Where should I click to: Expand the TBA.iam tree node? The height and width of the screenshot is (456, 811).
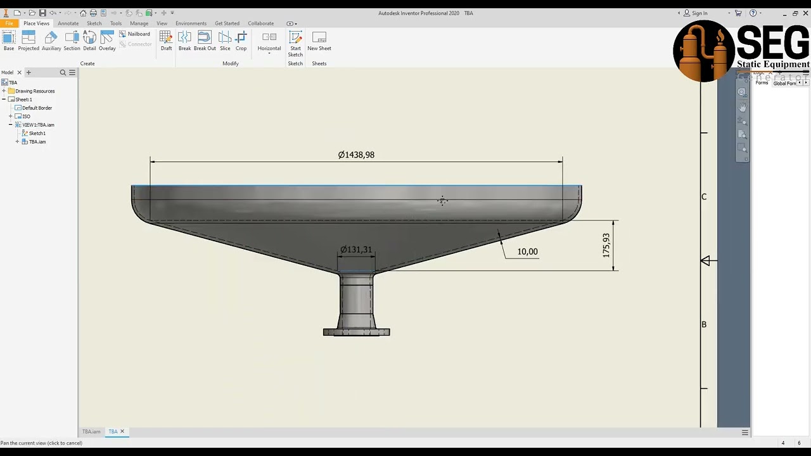coord(18,142)
